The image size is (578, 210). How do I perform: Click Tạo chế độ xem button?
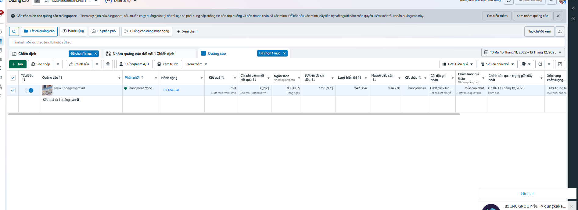(540, 31)
